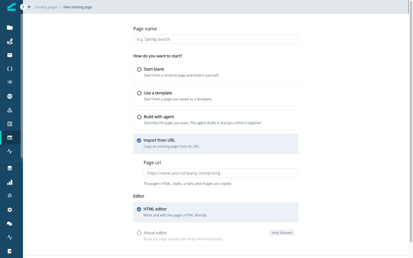413x258 pixels.
Task: Open the pulse icon between chat and logout icons
Action: point(10,237)
